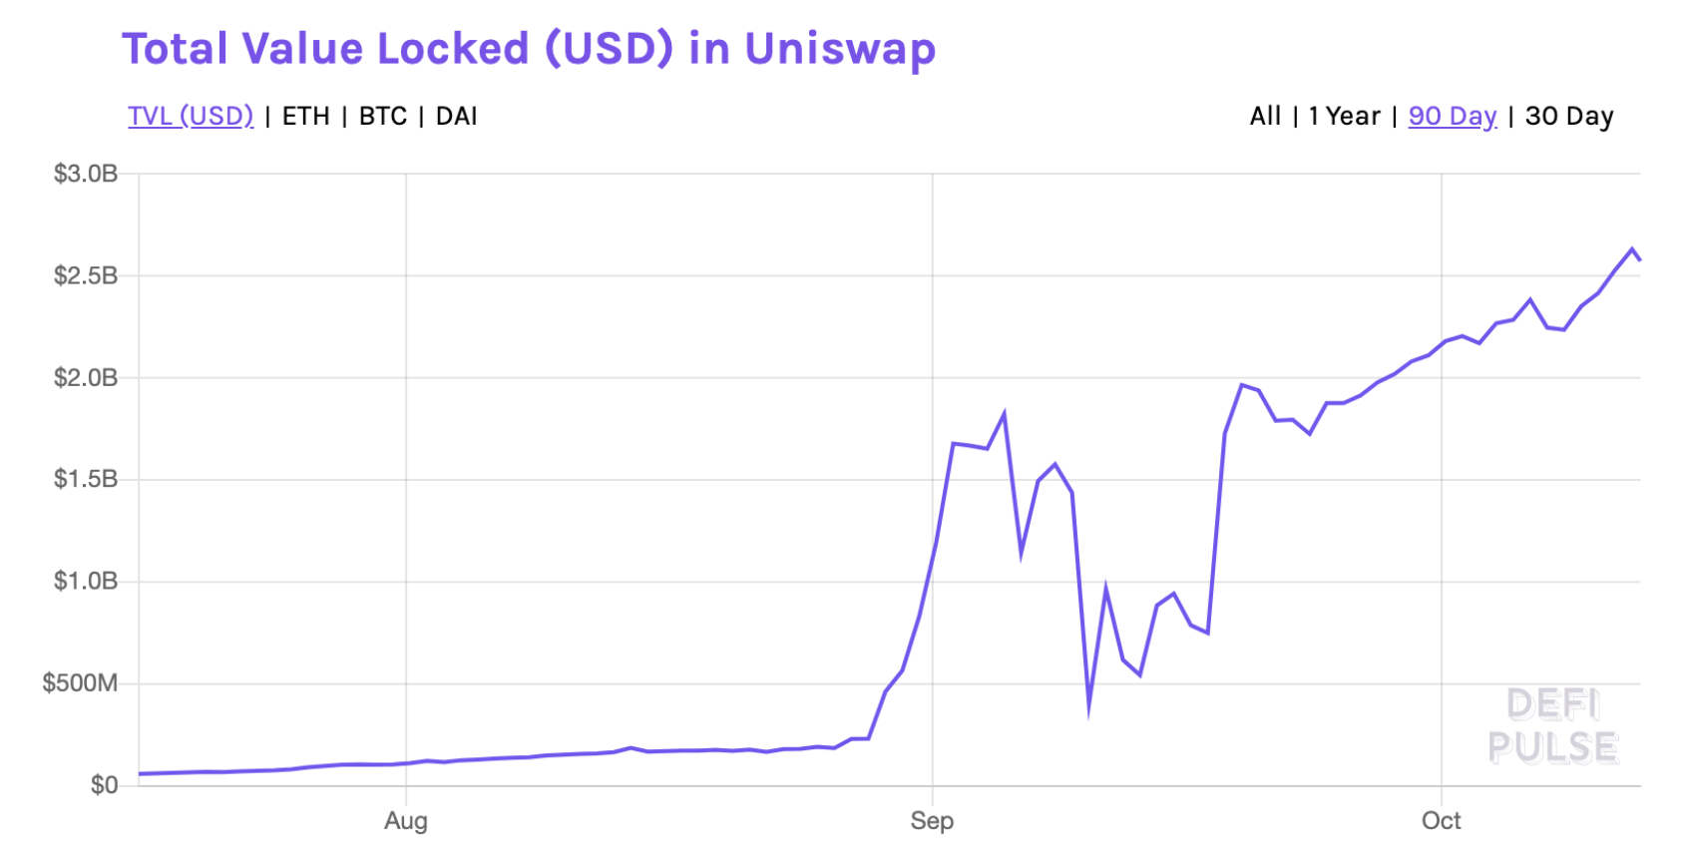
Task: Click the Sep label on the x-axis
Action: click(x=932, y=821)
